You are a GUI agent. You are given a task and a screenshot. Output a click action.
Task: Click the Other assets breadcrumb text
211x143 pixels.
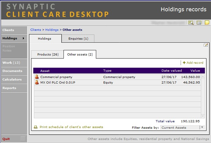72,30
